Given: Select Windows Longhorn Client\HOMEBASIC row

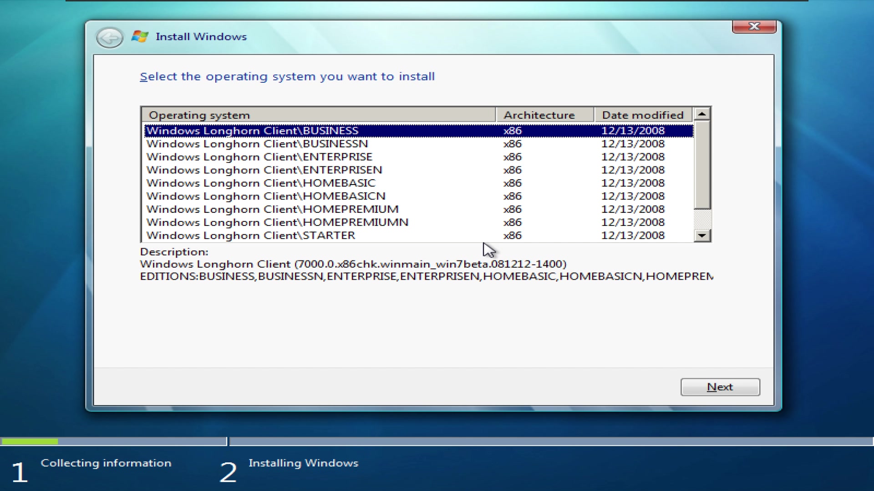Looking at the screenshot, I should click(x=419, y=183).
